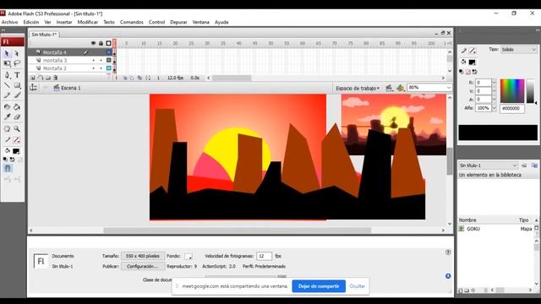Open Fondo background color picker
Viewport: 541px width, 304px height.
tap(188, 257)
